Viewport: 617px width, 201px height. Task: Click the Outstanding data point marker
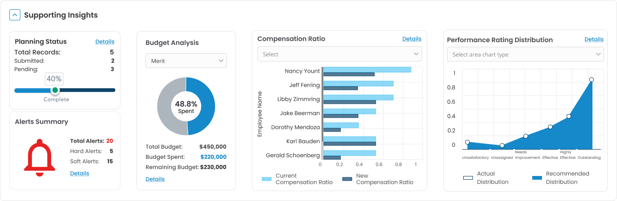[x=592, y=80]
